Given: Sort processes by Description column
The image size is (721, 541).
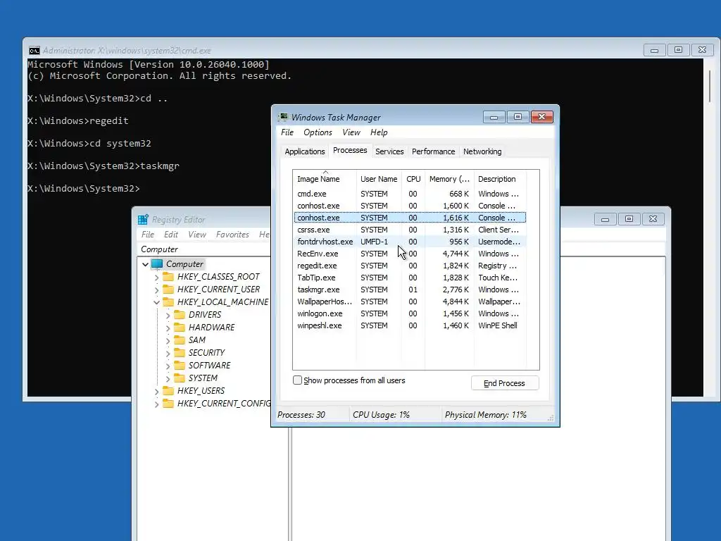Looking at the screenshot, I should point(500,179).
